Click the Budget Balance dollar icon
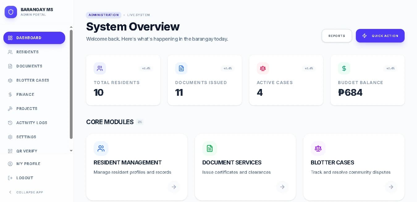This screenshot has height=202, width=417. click(344, 68)
